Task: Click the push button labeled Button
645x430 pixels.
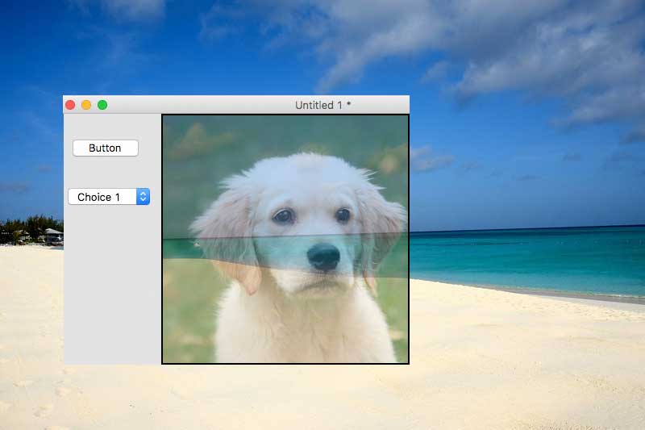Action: coord(105,148)
